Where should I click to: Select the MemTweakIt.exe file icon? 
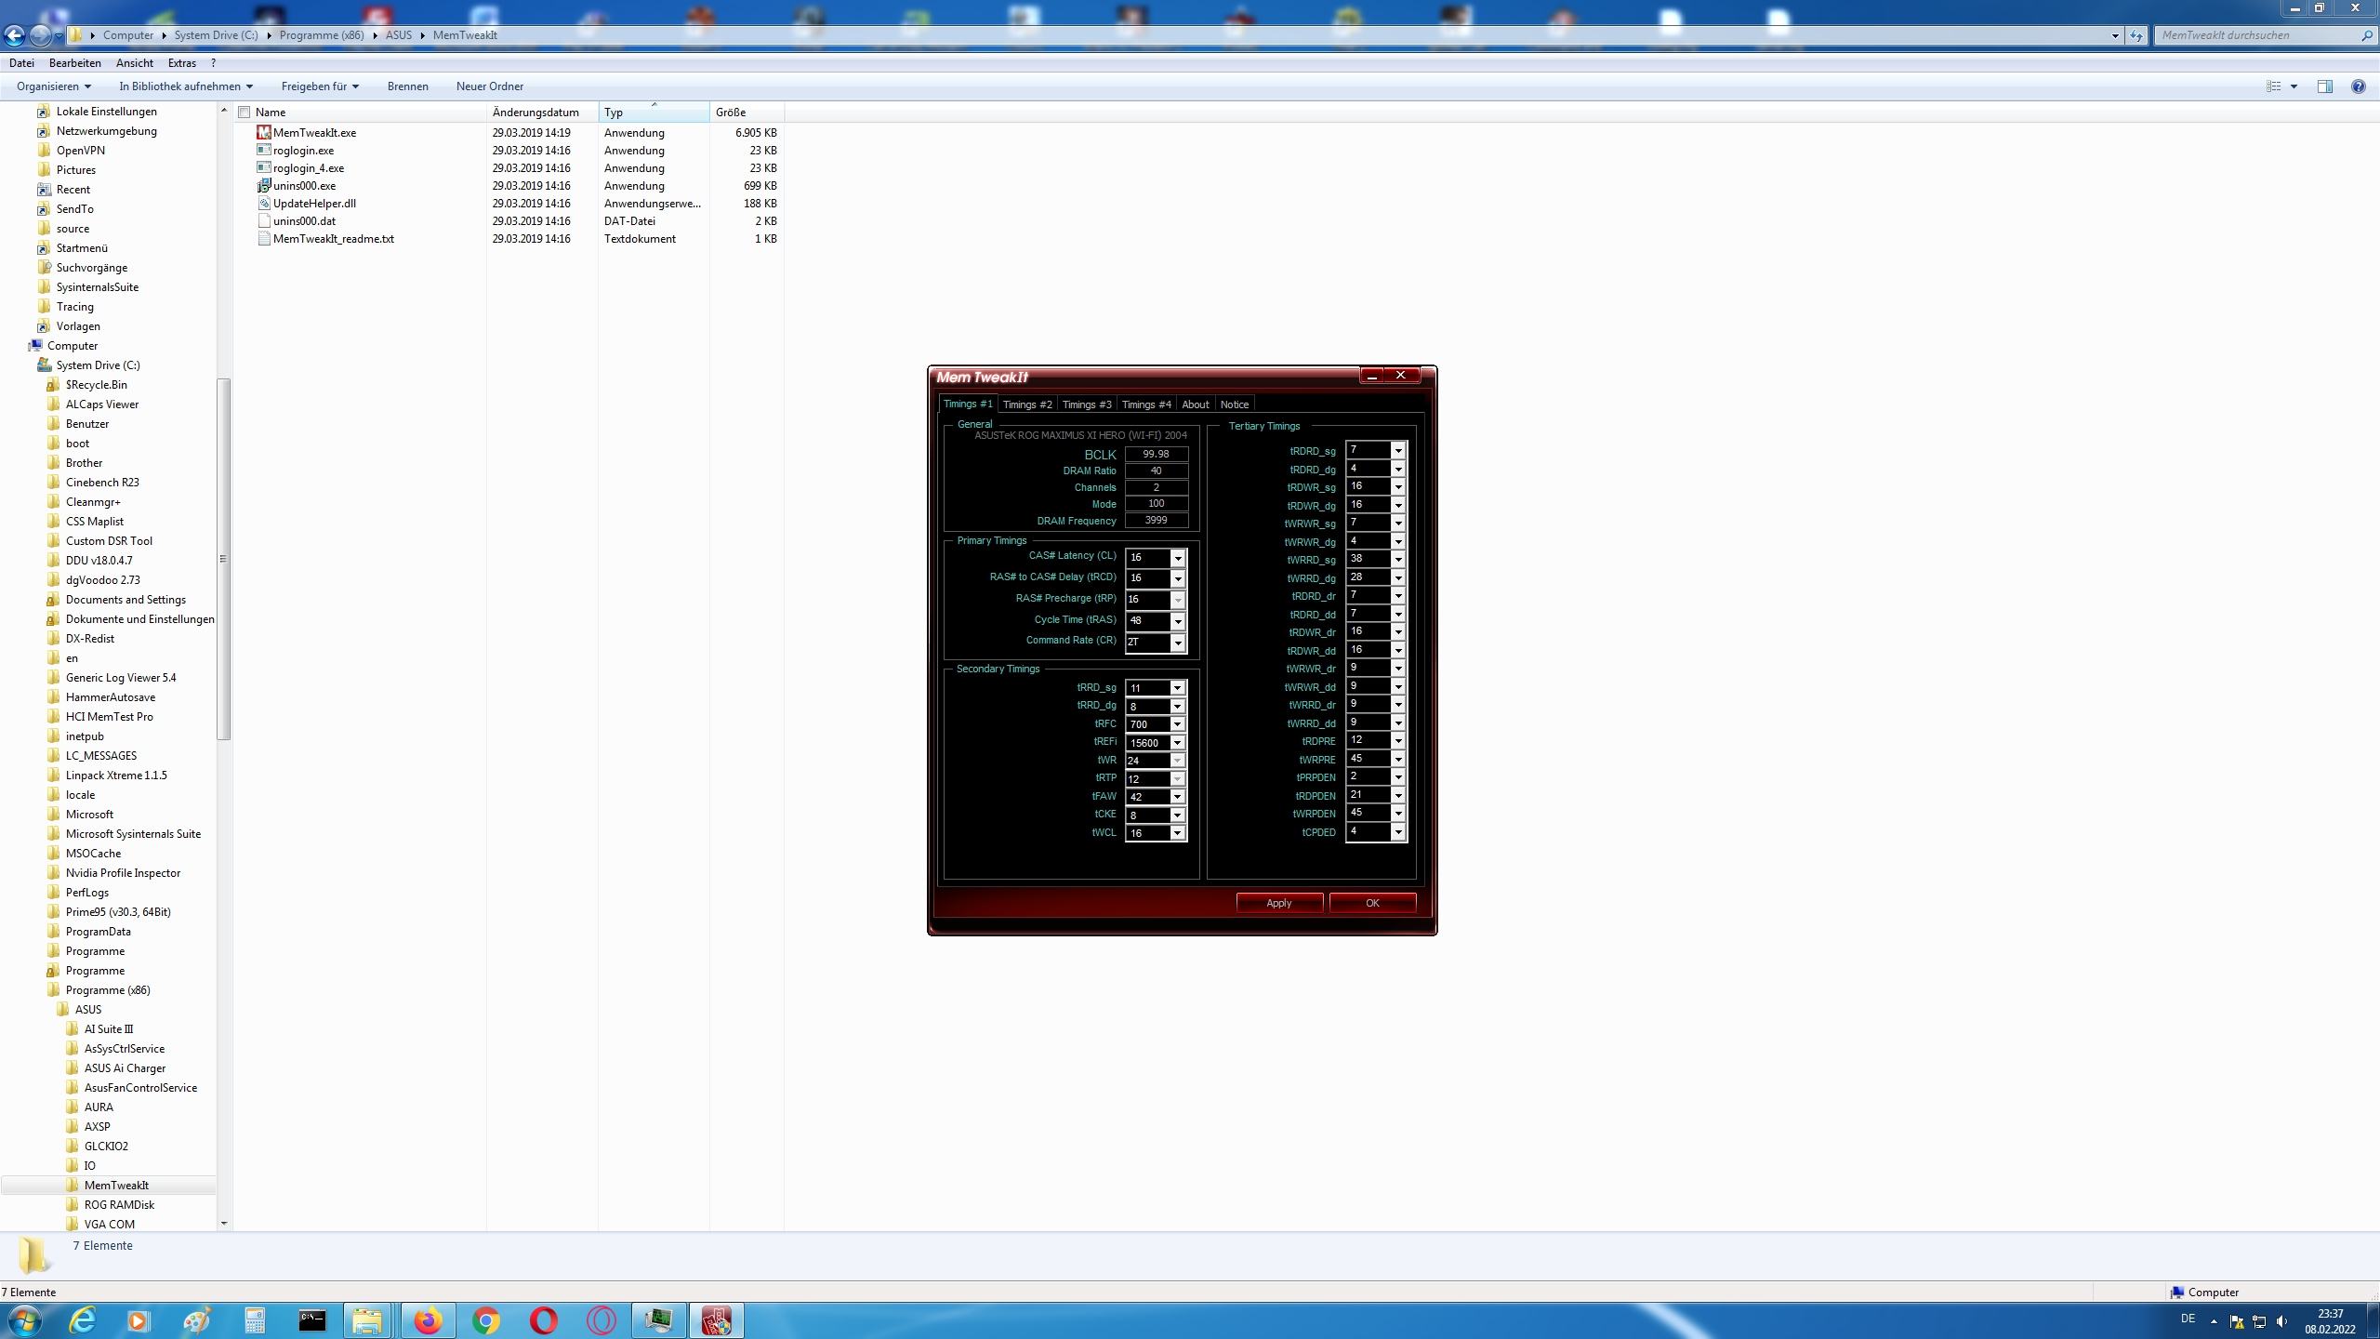point(264,133)
